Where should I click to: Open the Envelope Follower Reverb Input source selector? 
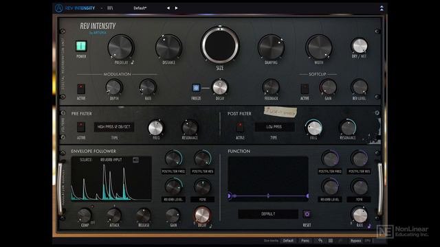(x=111, y=160)
